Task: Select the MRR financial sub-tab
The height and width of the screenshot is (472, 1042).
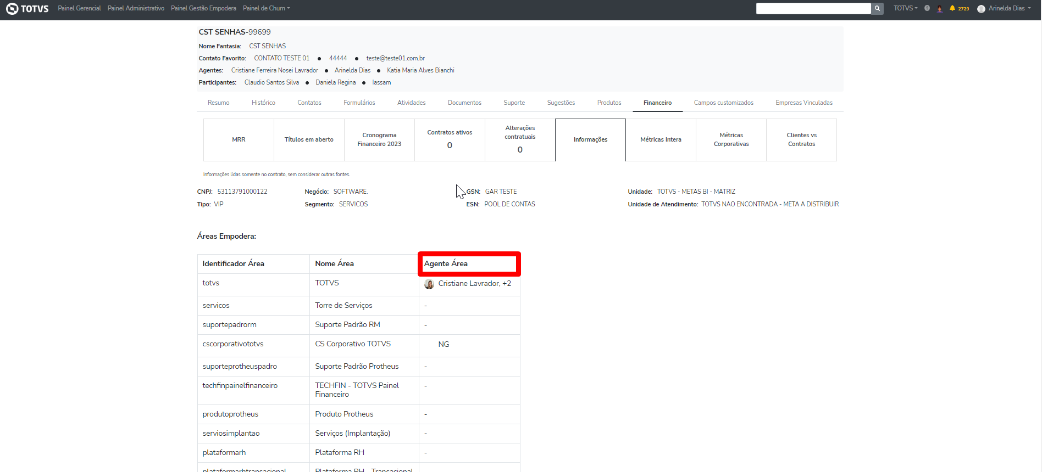Action: click(239, 140)
